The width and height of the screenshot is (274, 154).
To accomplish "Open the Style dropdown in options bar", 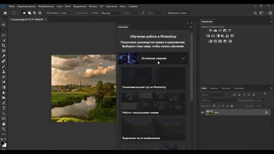I will click(111, 13).
